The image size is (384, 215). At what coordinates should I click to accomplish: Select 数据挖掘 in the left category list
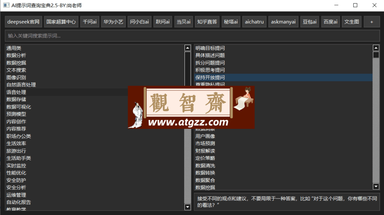[x=94, y=63]
